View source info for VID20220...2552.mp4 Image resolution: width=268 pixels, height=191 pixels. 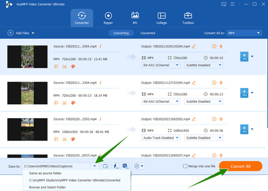point(100,119)
